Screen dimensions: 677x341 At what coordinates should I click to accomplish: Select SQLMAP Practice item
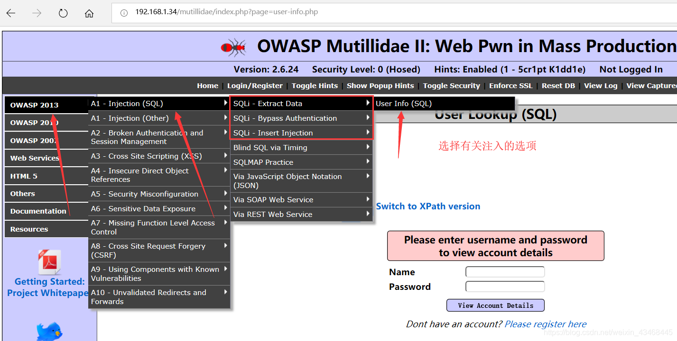pyautogui.click(x=302, y=162)
